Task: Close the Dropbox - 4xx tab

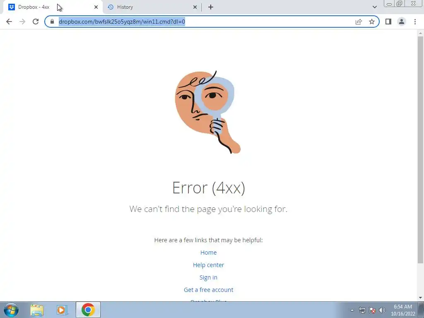Action: [x=96, y=7]
